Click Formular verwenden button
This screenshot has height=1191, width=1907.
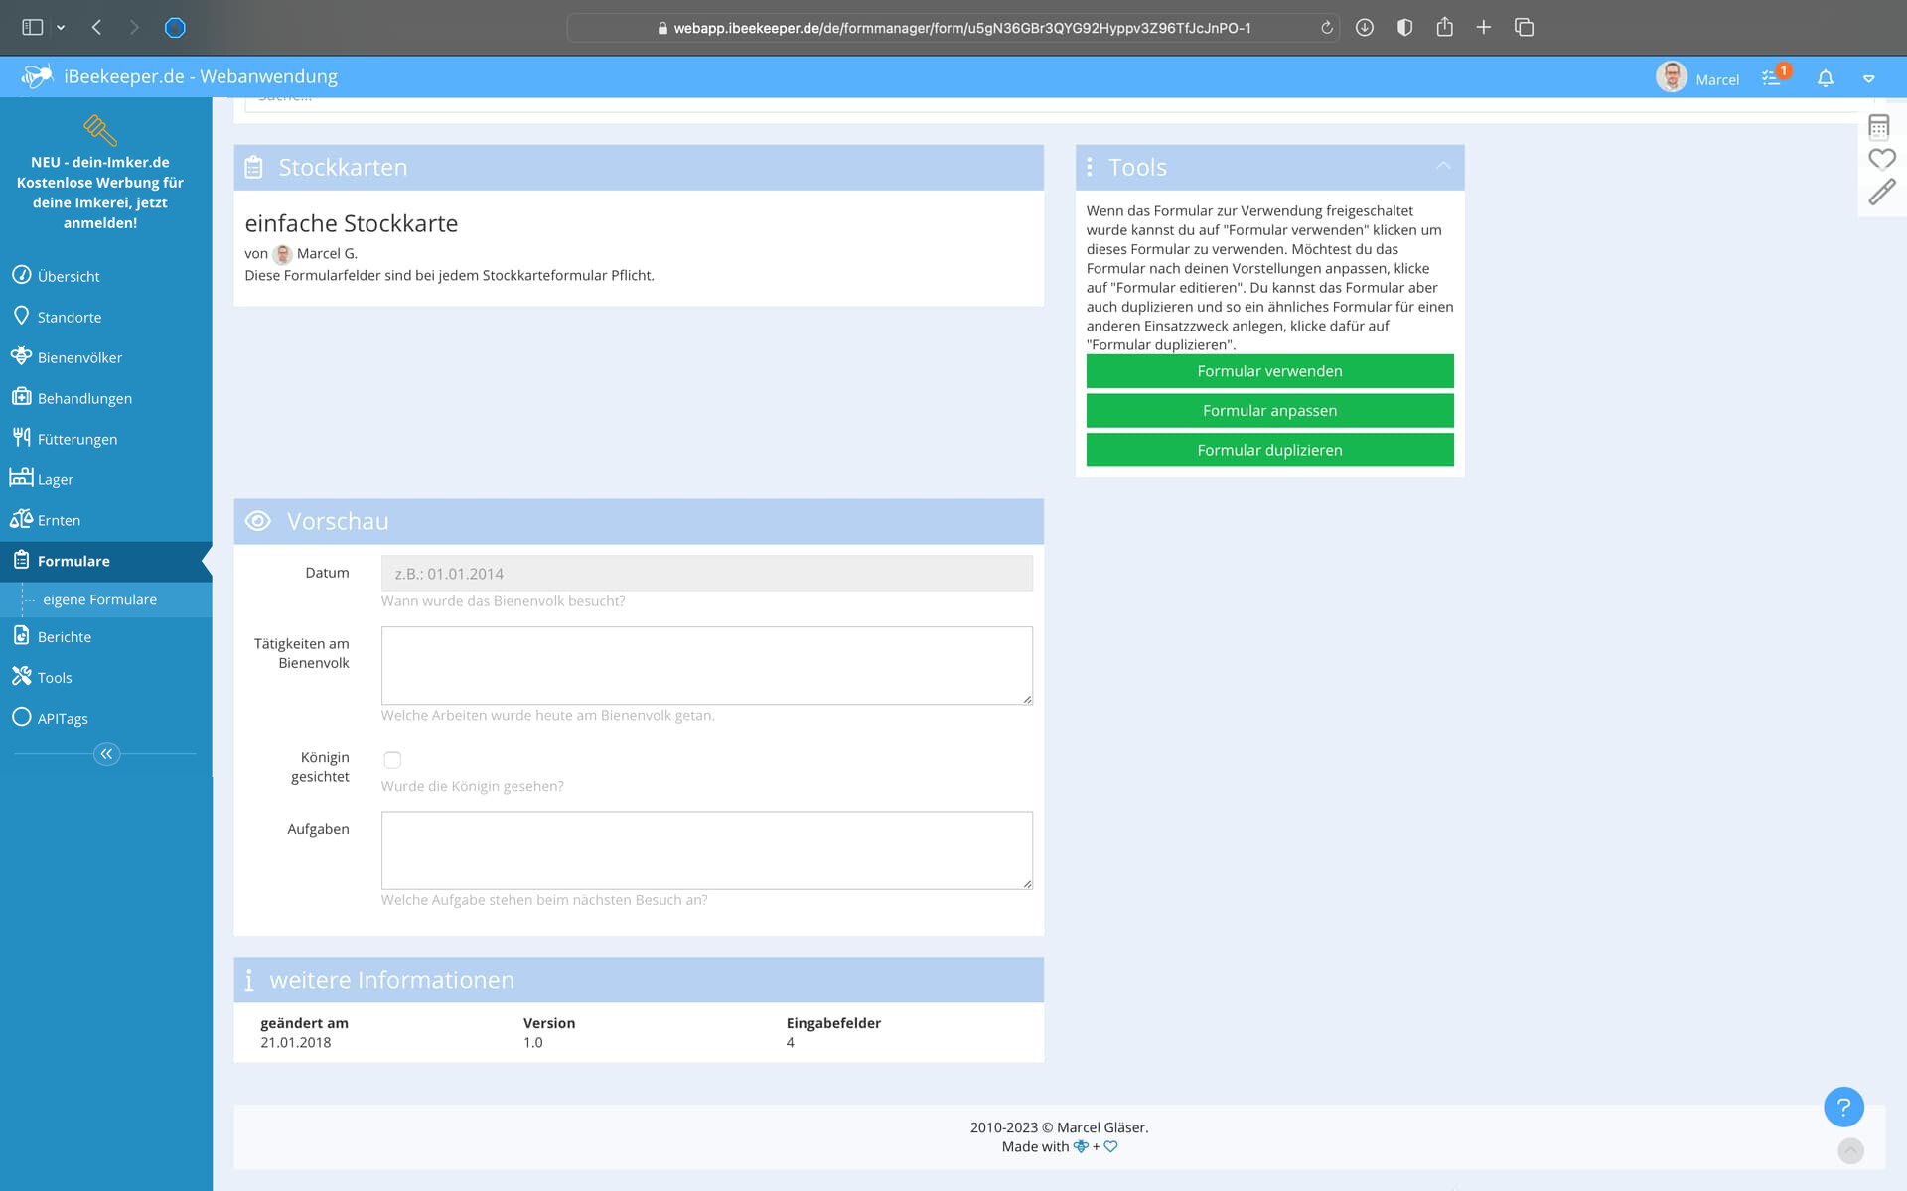click(x=1269, y=371)
